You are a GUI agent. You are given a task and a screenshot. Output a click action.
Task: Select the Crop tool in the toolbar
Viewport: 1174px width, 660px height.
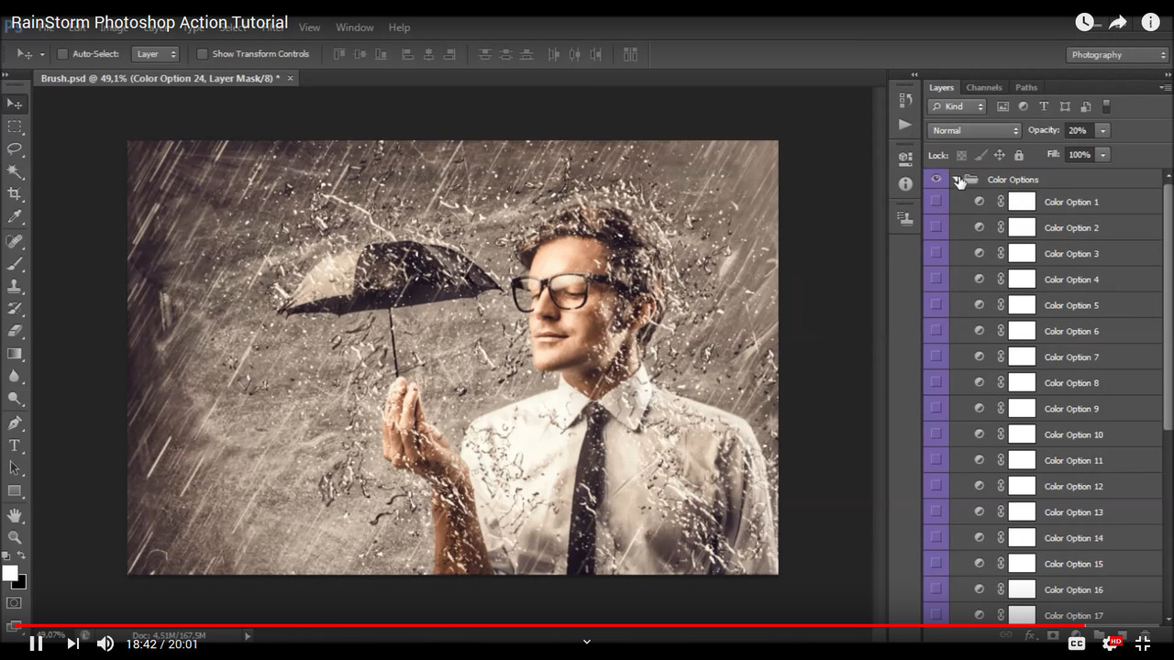[13, 193]
